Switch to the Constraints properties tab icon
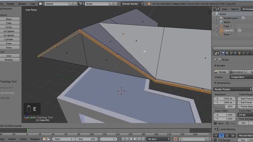This screenshot has height=142, width=253. tap(244, 53)
